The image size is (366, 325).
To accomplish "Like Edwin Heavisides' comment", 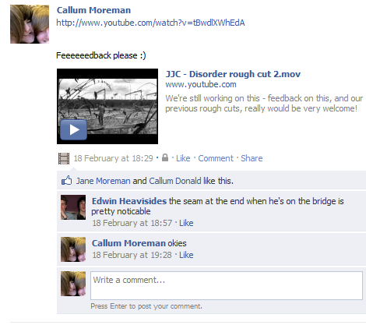I will (x=186, y=223).
